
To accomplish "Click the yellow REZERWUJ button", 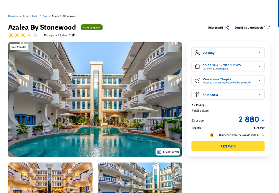I will pyautogui.click(x=228, y=146).
